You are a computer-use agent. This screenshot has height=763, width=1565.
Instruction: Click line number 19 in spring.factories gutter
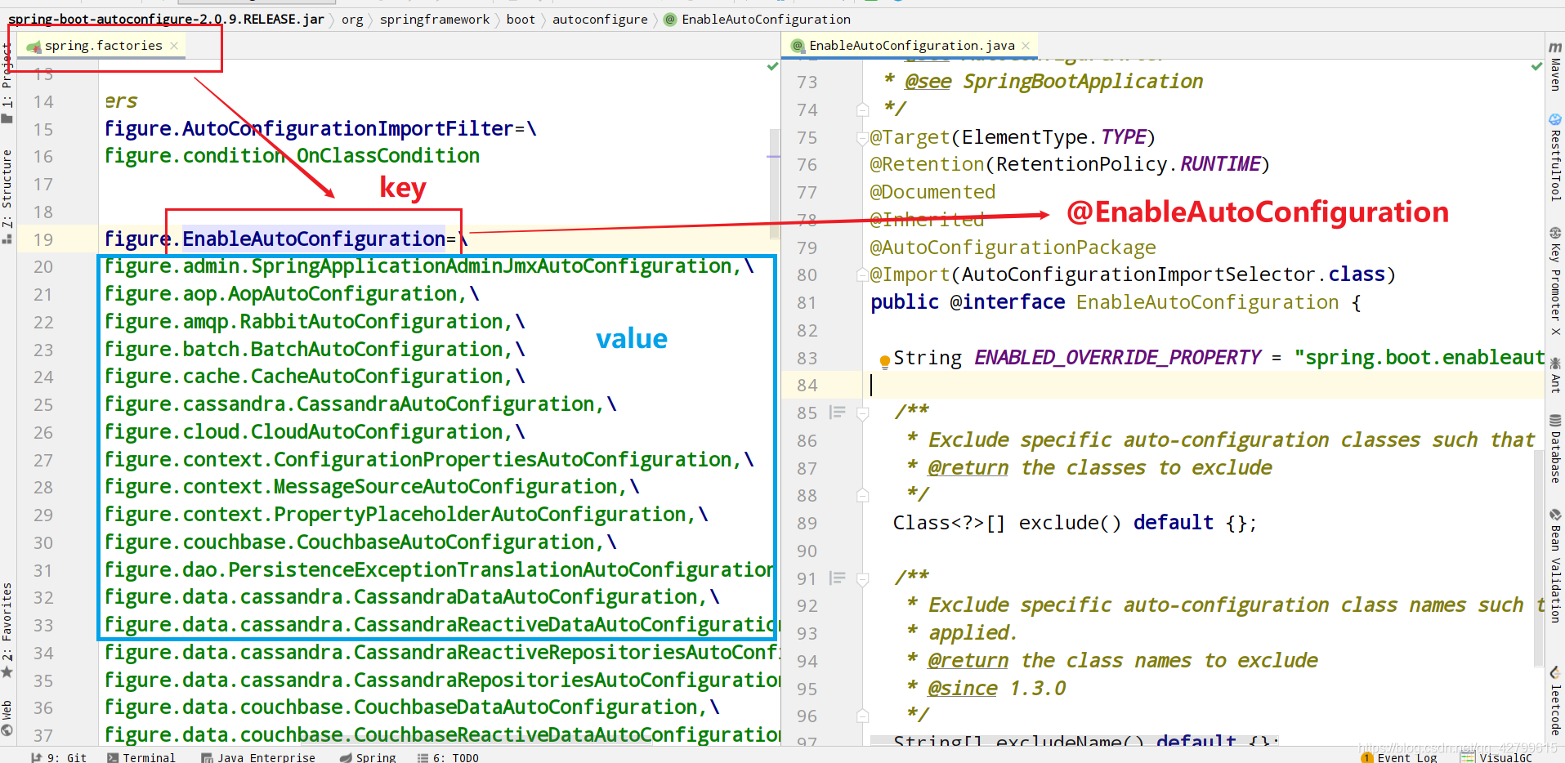pyautogui.click(x=43, y=239)
